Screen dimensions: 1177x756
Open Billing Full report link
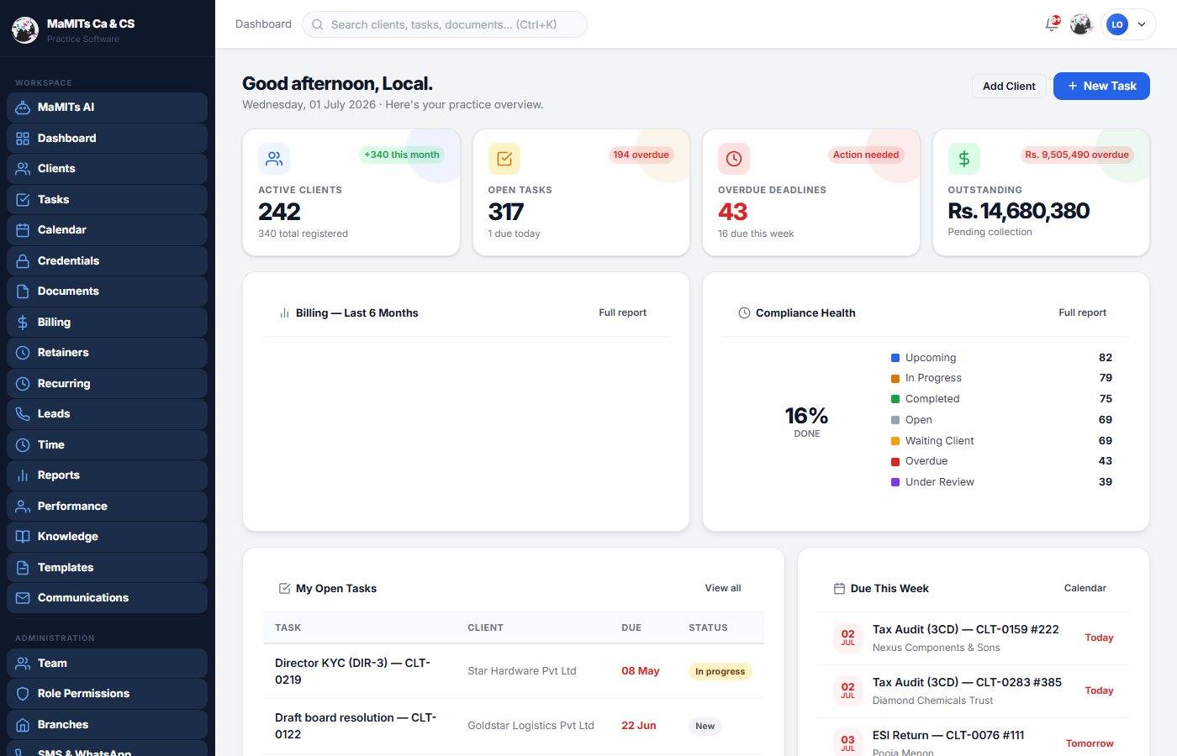tap(622, 312)
